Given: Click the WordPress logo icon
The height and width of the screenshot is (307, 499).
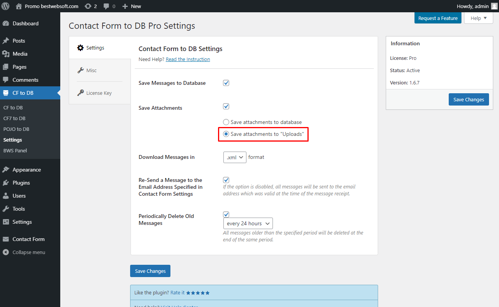Looking at the screenshot, I should (x=5, y=6).
